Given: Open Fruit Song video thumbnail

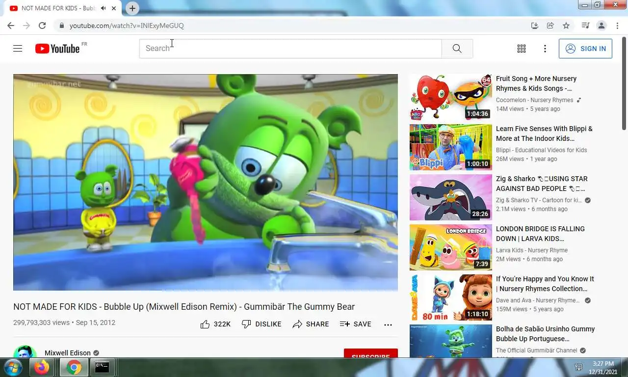Looking at the screenshot, I should (451, 97).
